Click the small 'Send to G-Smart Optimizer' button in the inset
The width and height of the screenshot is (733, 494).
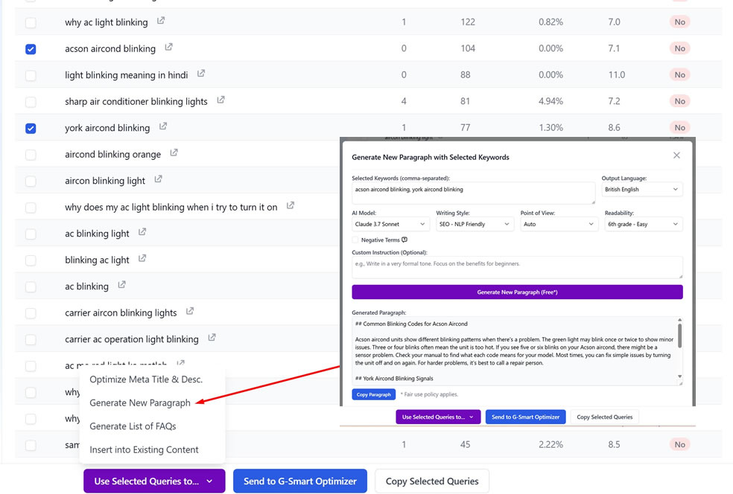click(525, 417)
